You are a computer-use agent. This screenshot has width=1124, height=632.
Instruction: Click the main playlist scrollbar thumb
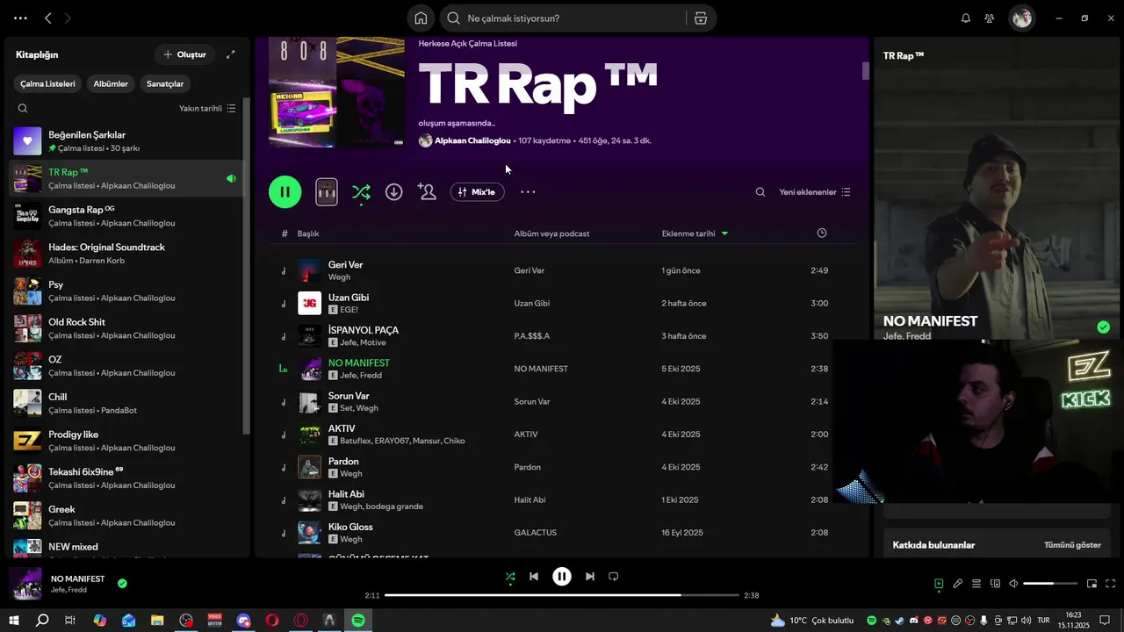coord(865,71)
